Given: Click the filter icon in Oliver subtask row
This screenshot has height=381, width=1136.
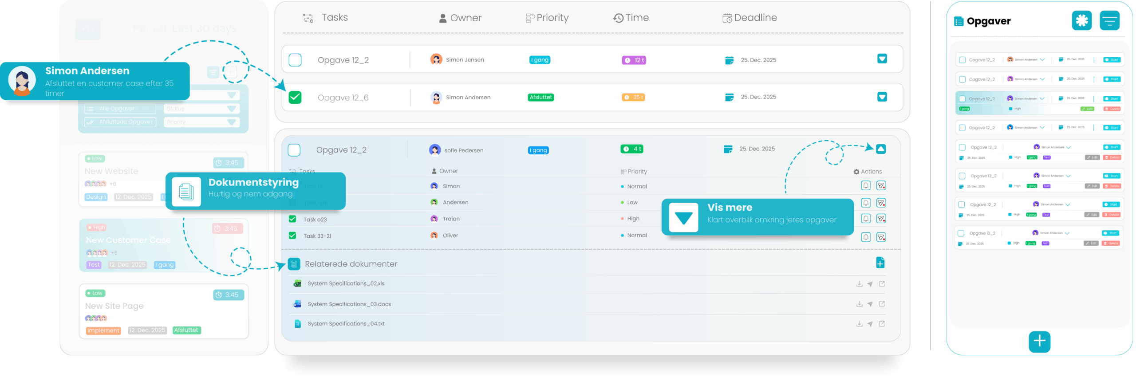Looking at the screenshot, I should [x=881, y=237].
